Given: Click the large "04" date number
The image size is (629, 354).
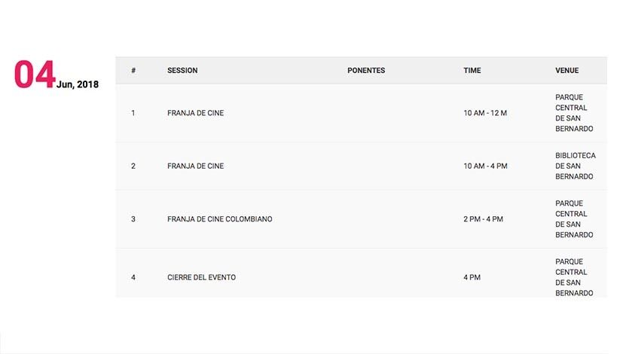Looking at the screenshot, I should [x=35, y=75].
